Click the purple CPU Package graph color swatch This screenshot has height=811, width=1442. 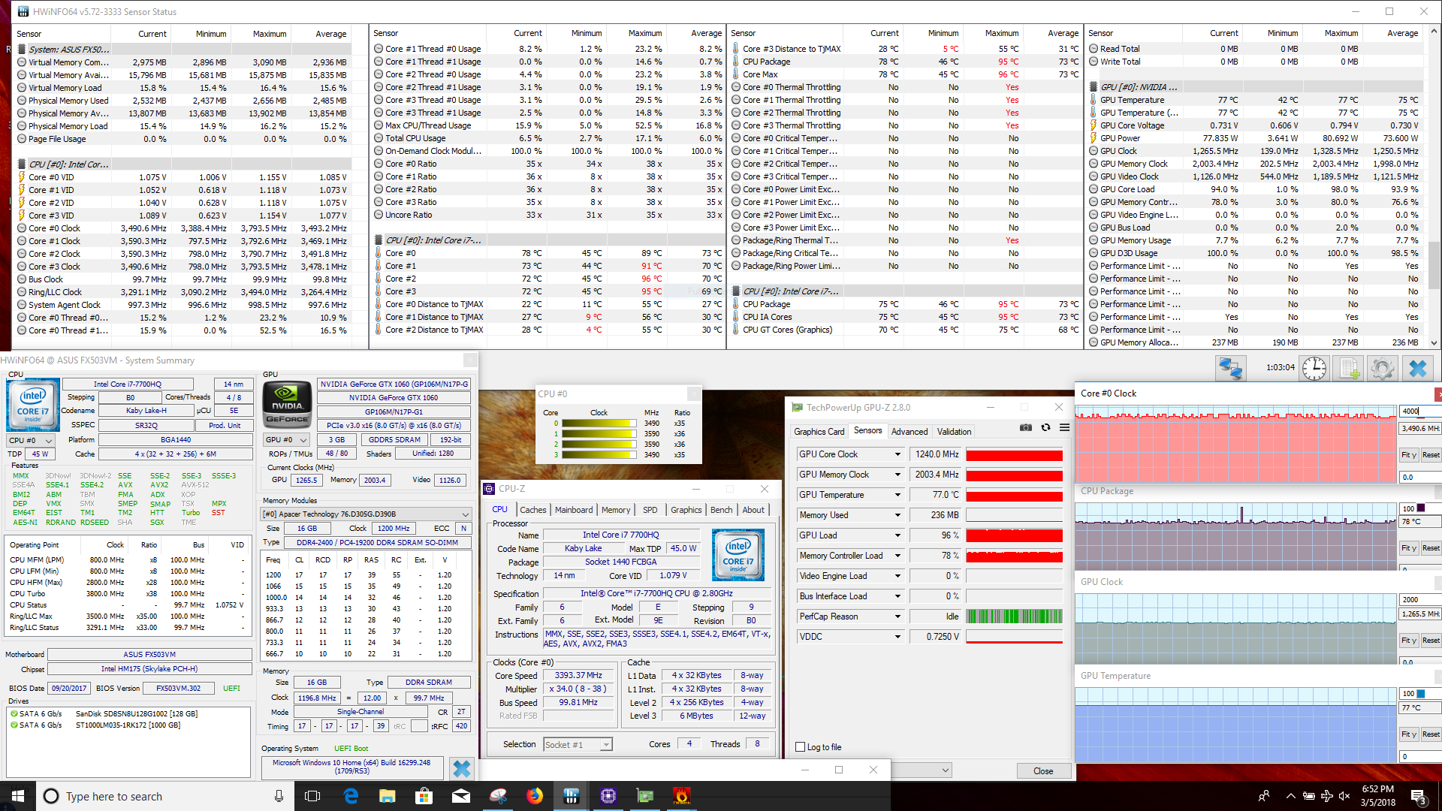[1420, 508]
